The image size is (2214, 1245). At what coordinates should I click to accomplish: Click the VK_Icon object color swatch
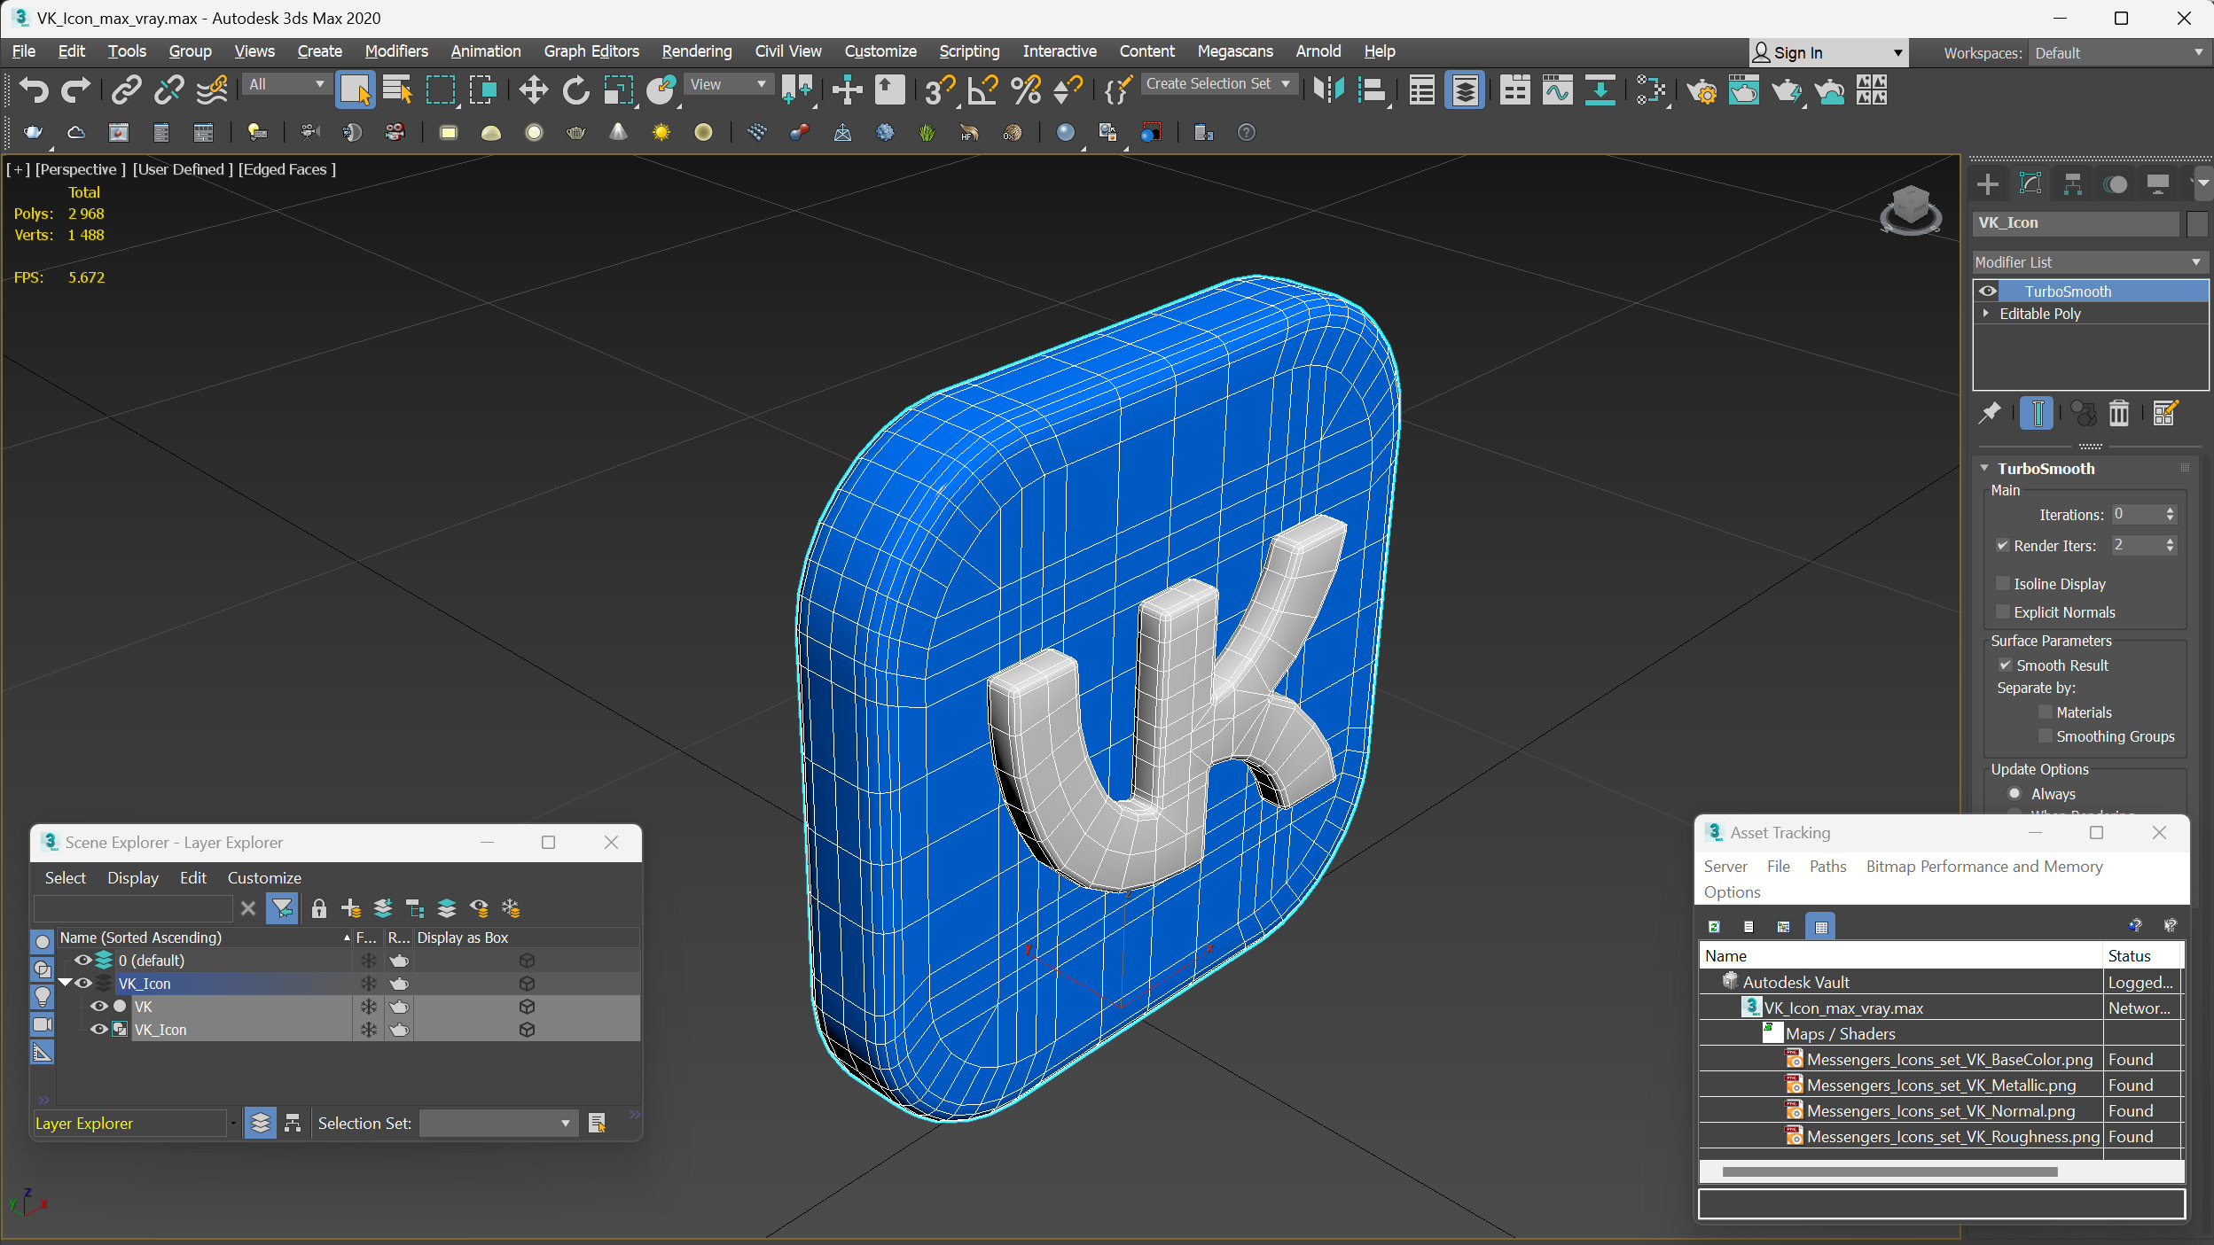[x=2196, y=223]
